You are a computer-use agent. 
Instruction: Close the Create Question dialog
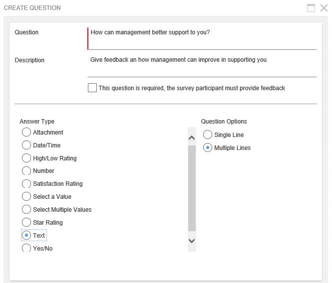pos(324,8)
